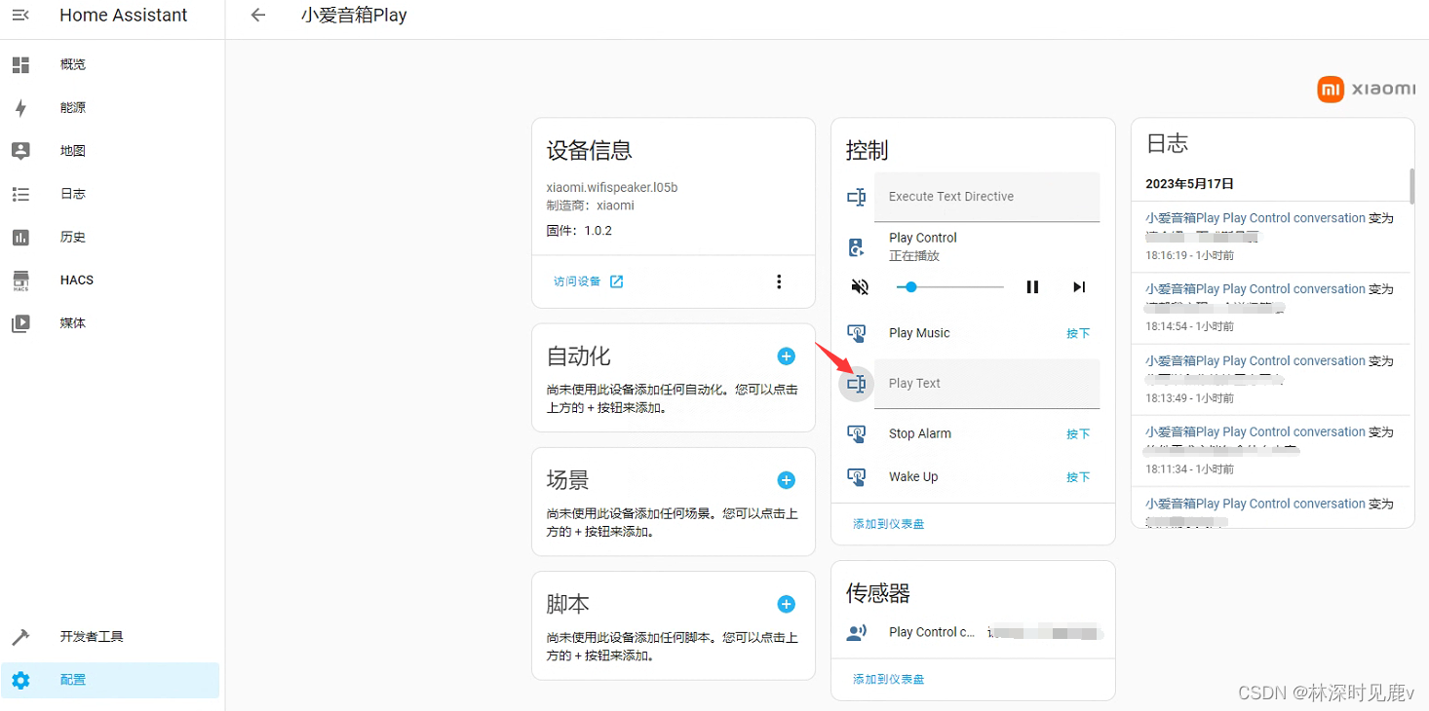Screen dimensions: 1429x711
Task: Click the xiaomi.wifispeaker.l05b model text
Action: pos(612,187)
